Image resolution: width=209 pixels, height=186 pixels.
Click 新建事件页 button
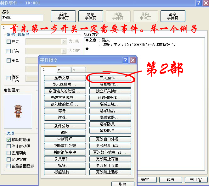pyautogui.click(x=63, y=16)
